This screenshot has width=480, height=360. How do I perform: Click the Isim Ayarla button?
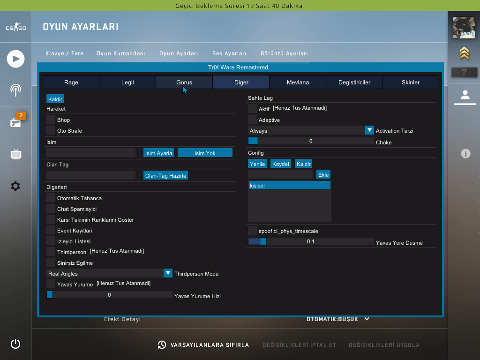(x=158, y=153)
